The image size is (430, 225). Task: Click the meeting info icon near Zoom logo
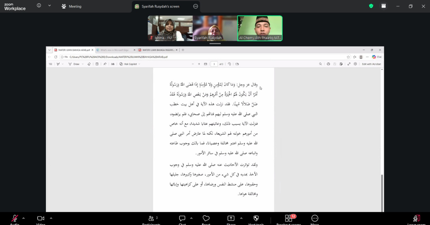(x=39, y=6)
